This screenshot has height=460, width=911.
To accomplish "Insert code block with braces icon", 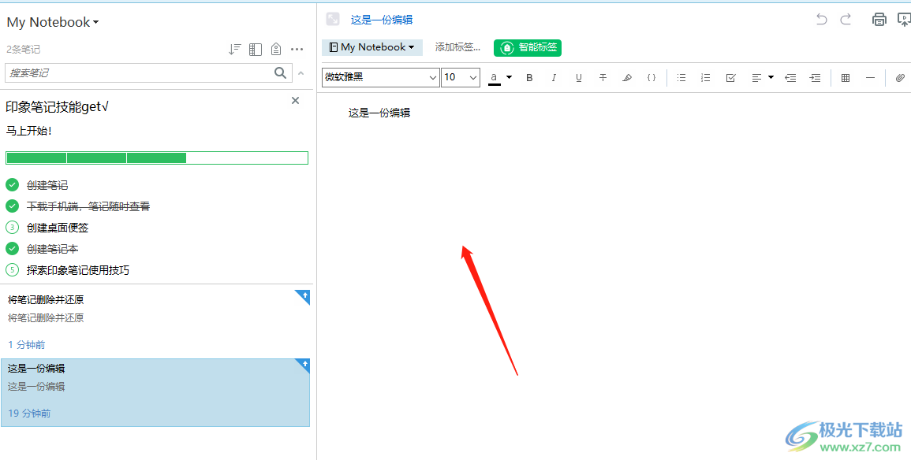I will 652,78.
